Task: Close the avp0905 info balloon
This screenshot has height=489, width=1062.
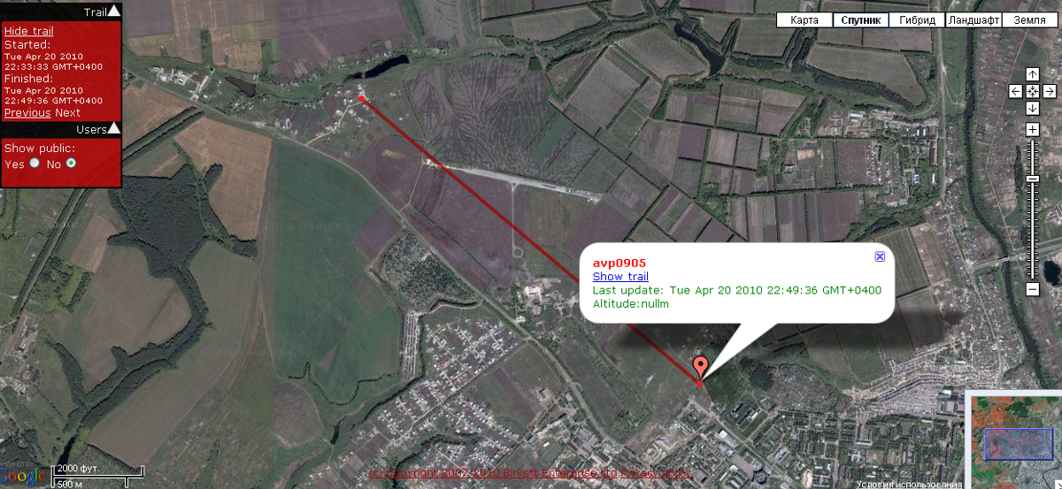Action: [880, 256]
